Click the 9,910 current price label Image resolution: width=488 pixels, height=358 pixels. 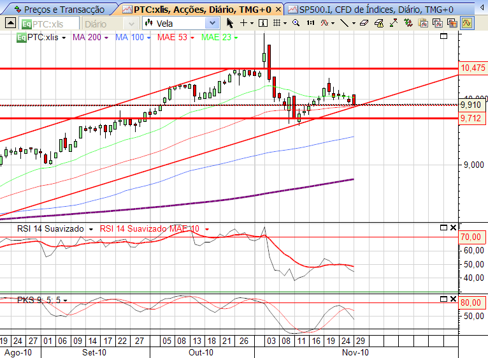click(471, 105)
